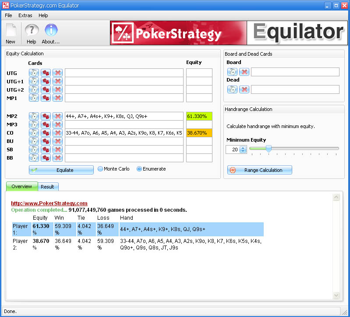Click Player 1 hand range text
Viewport: 350px width, 317px height.
tap(163, 229)
